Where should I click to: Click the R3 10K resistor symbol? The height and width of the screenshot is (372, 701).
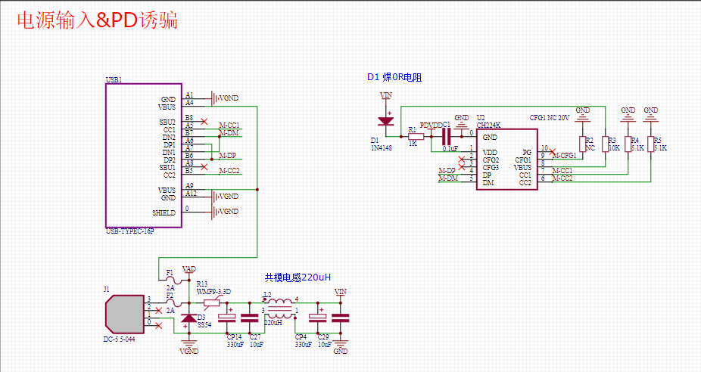coord(606,144)
